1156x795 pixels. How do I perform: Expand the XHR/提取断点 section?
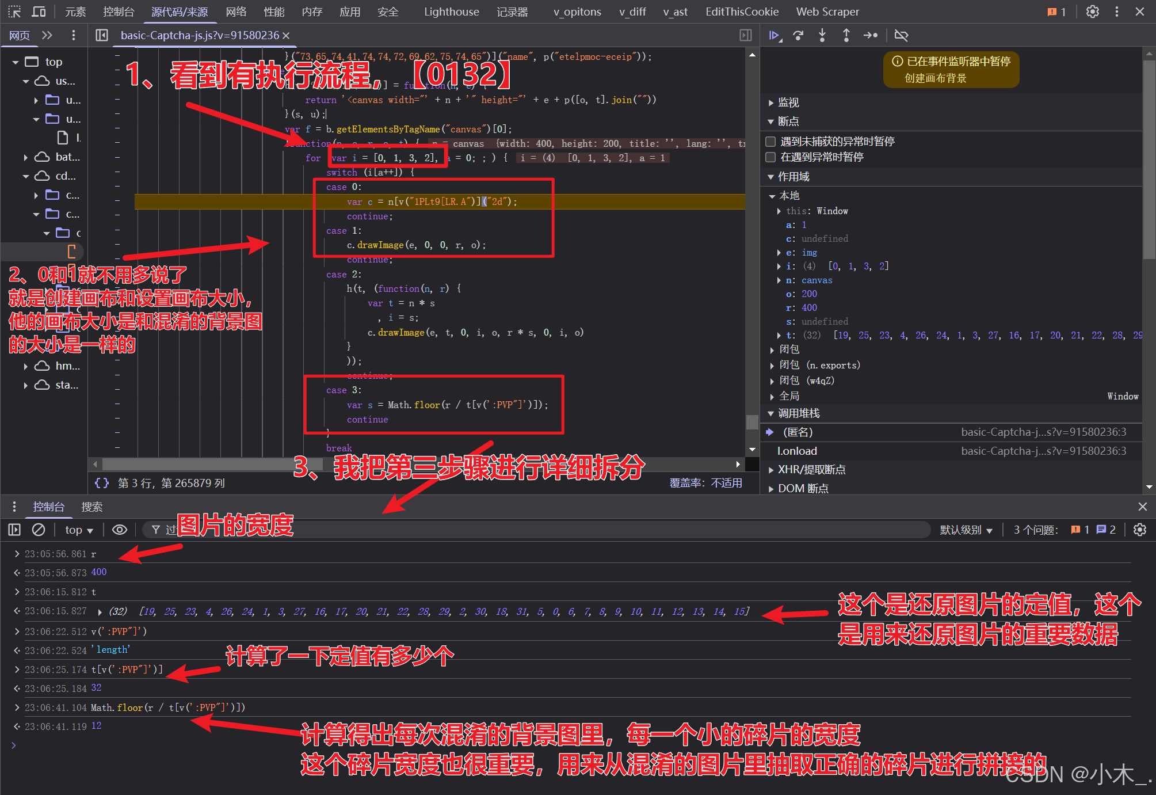811,470
